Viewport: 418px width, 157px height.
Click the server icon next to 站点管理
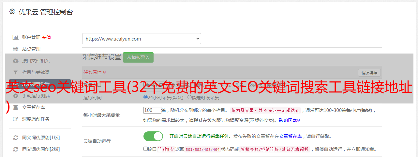(x=15, y=49)
